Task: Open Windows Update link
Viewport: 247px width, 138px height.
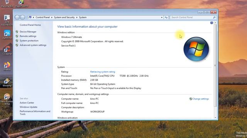Action: [28, 107]
